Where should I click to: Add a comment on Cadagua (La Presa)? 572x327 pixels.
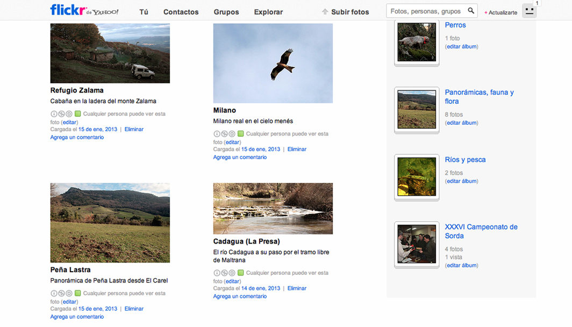tap(240, 296)
